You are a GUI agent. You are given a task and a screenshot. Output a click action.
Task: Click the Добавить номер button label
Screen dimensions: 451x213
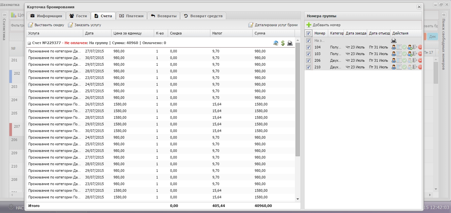(327, 25)
